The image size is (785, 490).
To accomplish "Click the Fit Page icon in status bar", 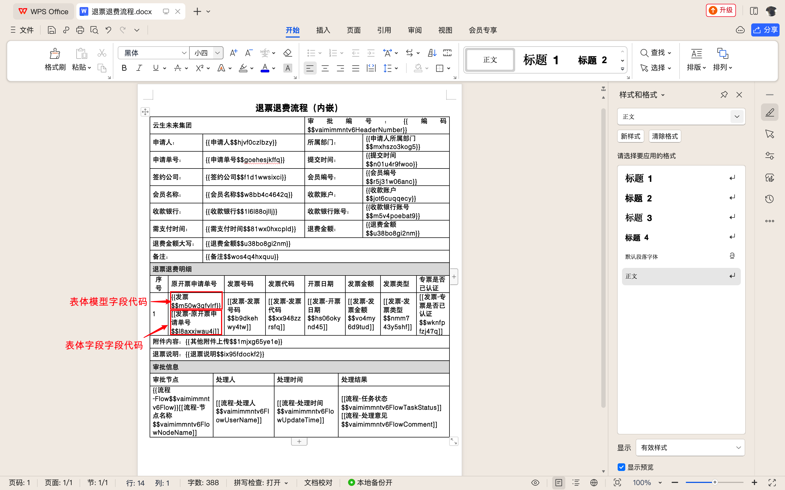I will 617,483.
